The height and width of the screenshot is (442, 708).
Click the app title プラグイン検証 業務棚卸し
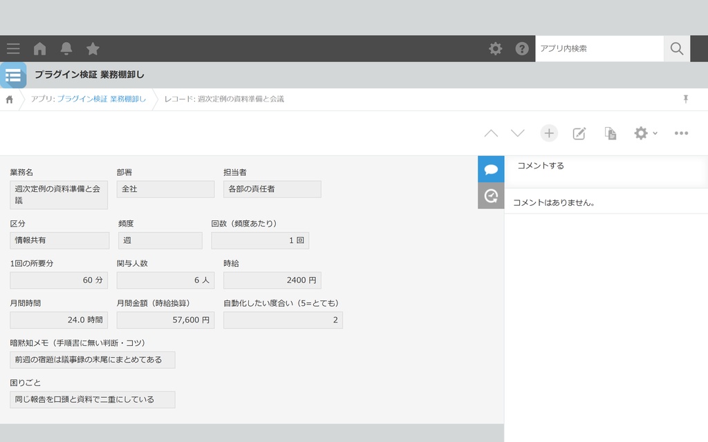[x=89, y=75]
